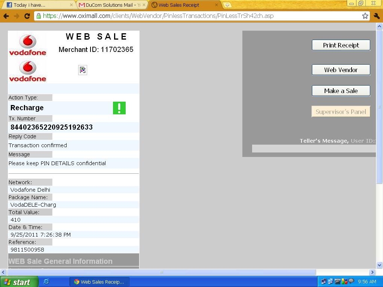Close the DuCom Solutions Mail tab

click(144, 5)
